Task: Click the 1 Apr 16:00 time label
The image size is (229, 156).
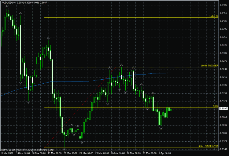Action: pyautogui.click(x=165, y=153)
